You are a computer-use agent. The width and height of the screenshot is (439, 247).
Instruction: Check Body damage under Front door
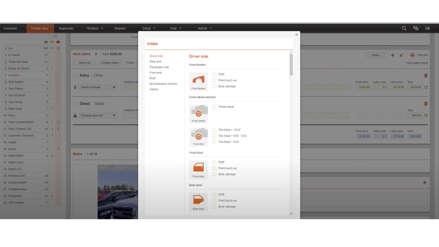click(x=214, y=175)
